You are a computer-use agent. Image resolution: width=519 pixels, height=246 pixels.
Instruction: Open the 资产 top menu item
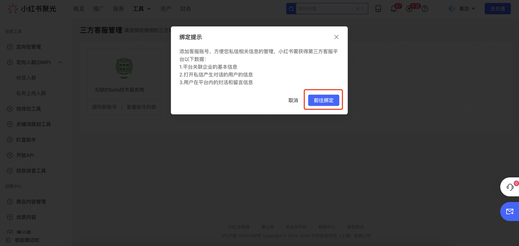(x=165, y=8)
